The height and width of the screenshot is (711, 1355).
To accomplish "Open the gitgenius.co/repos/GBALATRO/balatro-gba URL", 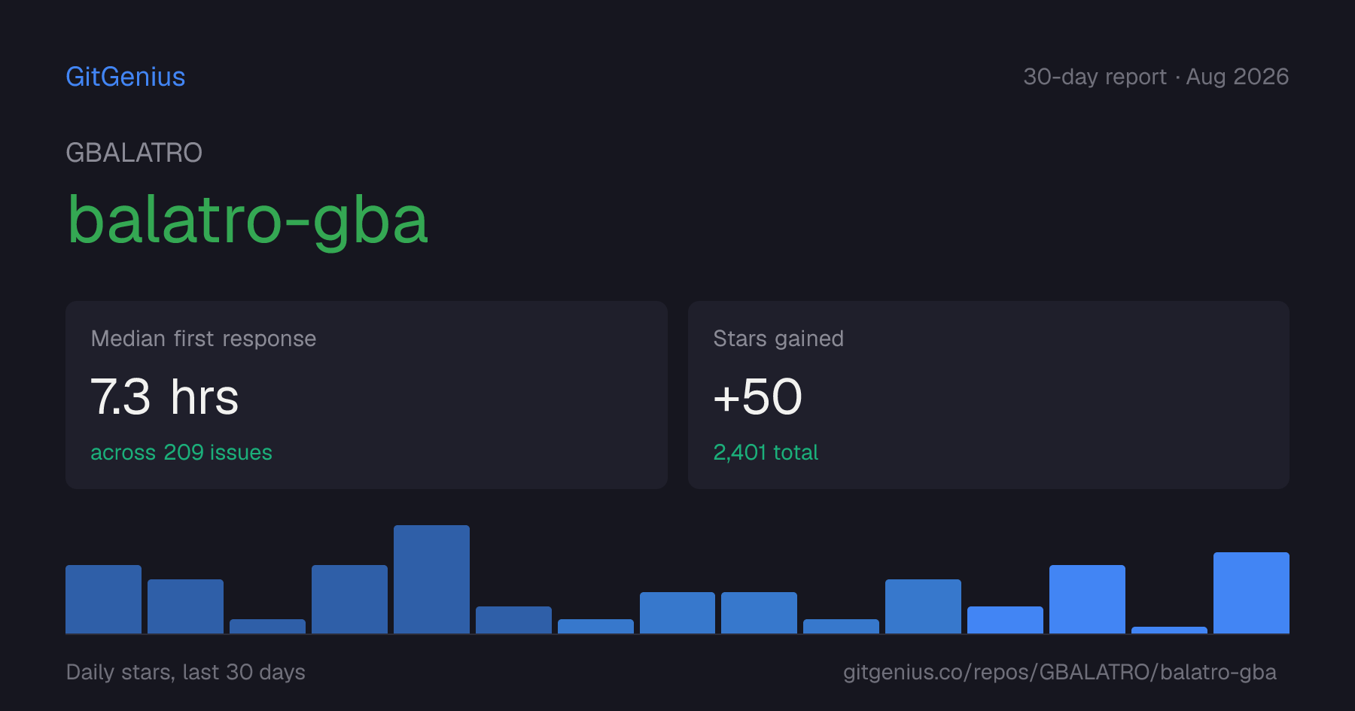I will coord(1060,672).
